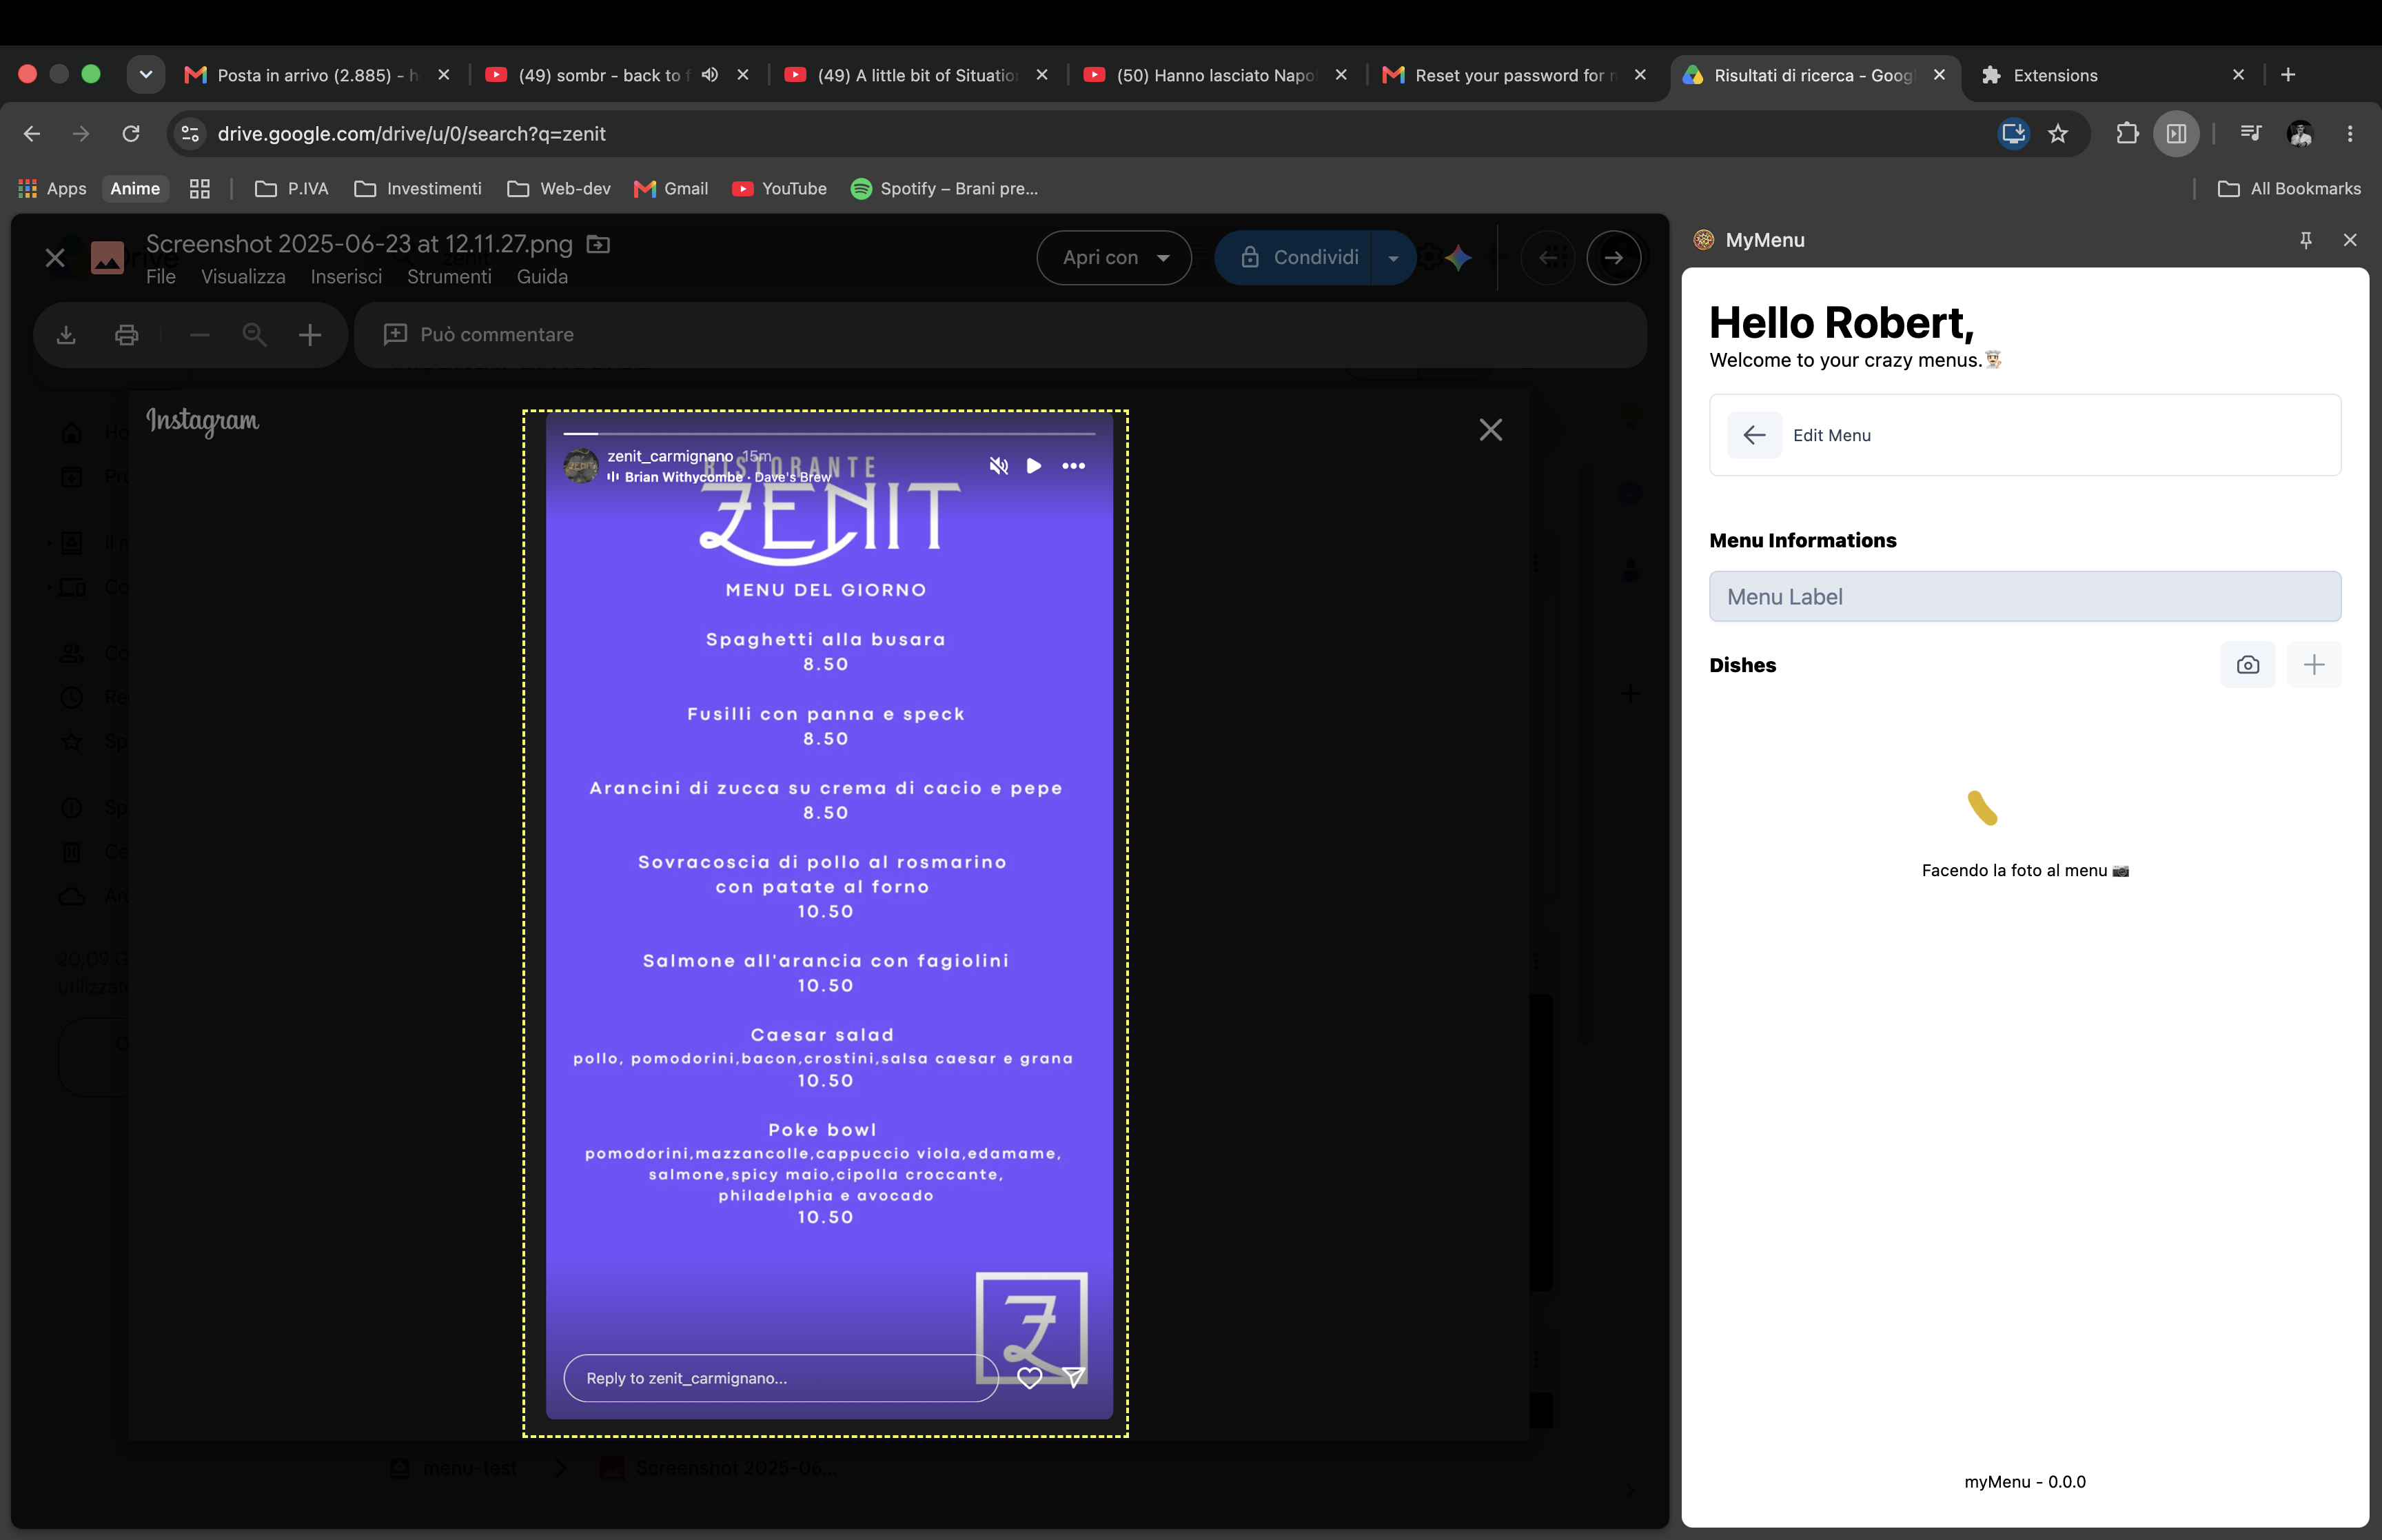Close the Drive file preview
Viewport: 2382px width, 1540px height.
[55, 258]
